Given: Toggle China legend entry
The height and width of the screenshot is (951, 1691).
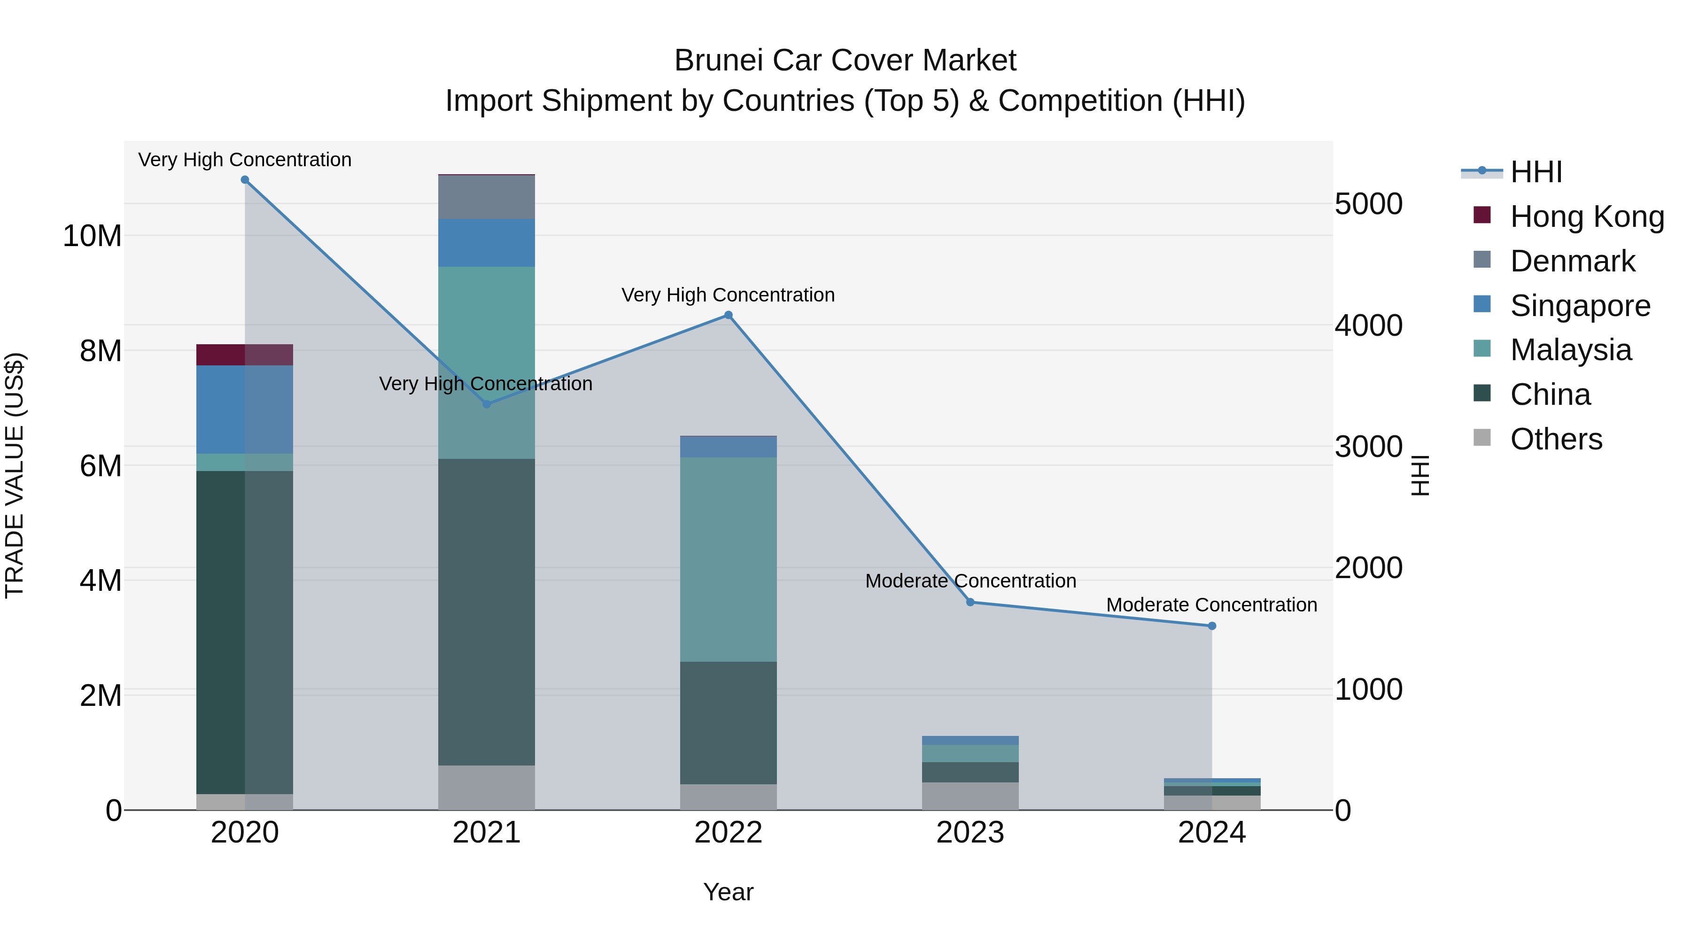Looking at the screenshot, I should [1532, 394].
